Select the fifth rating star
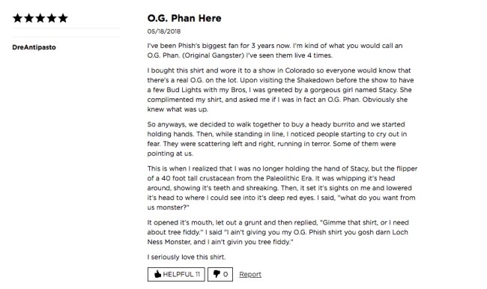 (63, 18)
